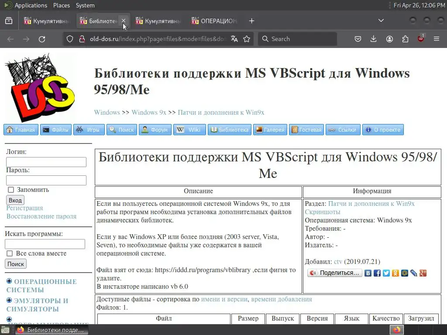Open Гостевая navigation button

click(306, 130)
